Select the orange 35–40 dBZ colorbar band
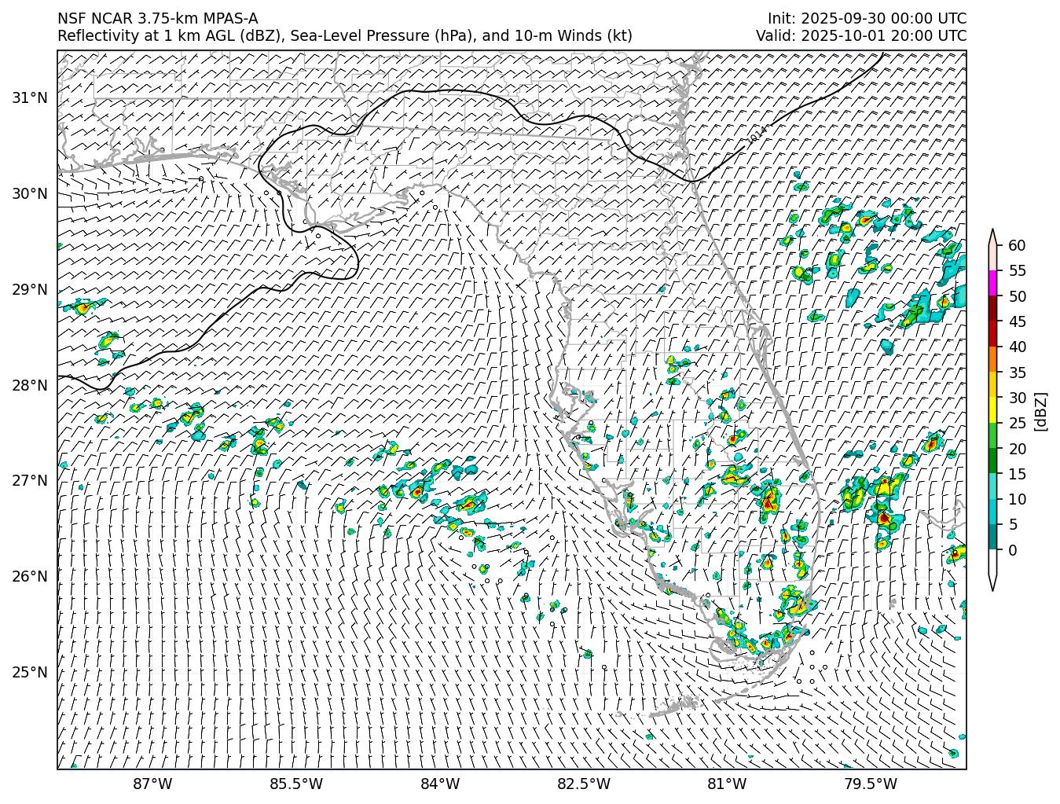This screenshot has height=804, width=1060. point(992,359)
